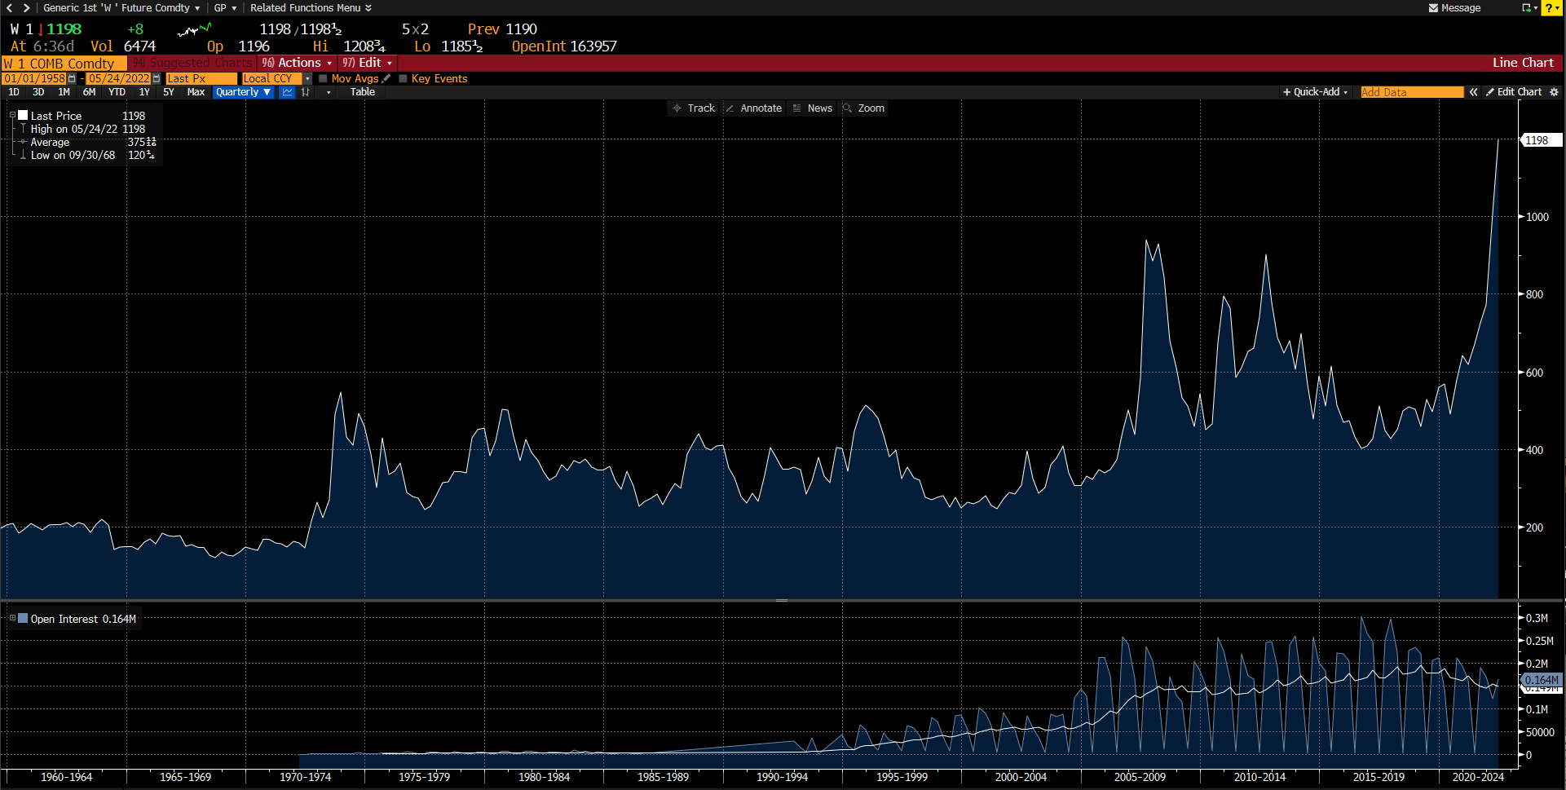Expand the Related Functions Menu
Image resolution: width=1566 pixels, height=790 pixels.
coord(311,8)
